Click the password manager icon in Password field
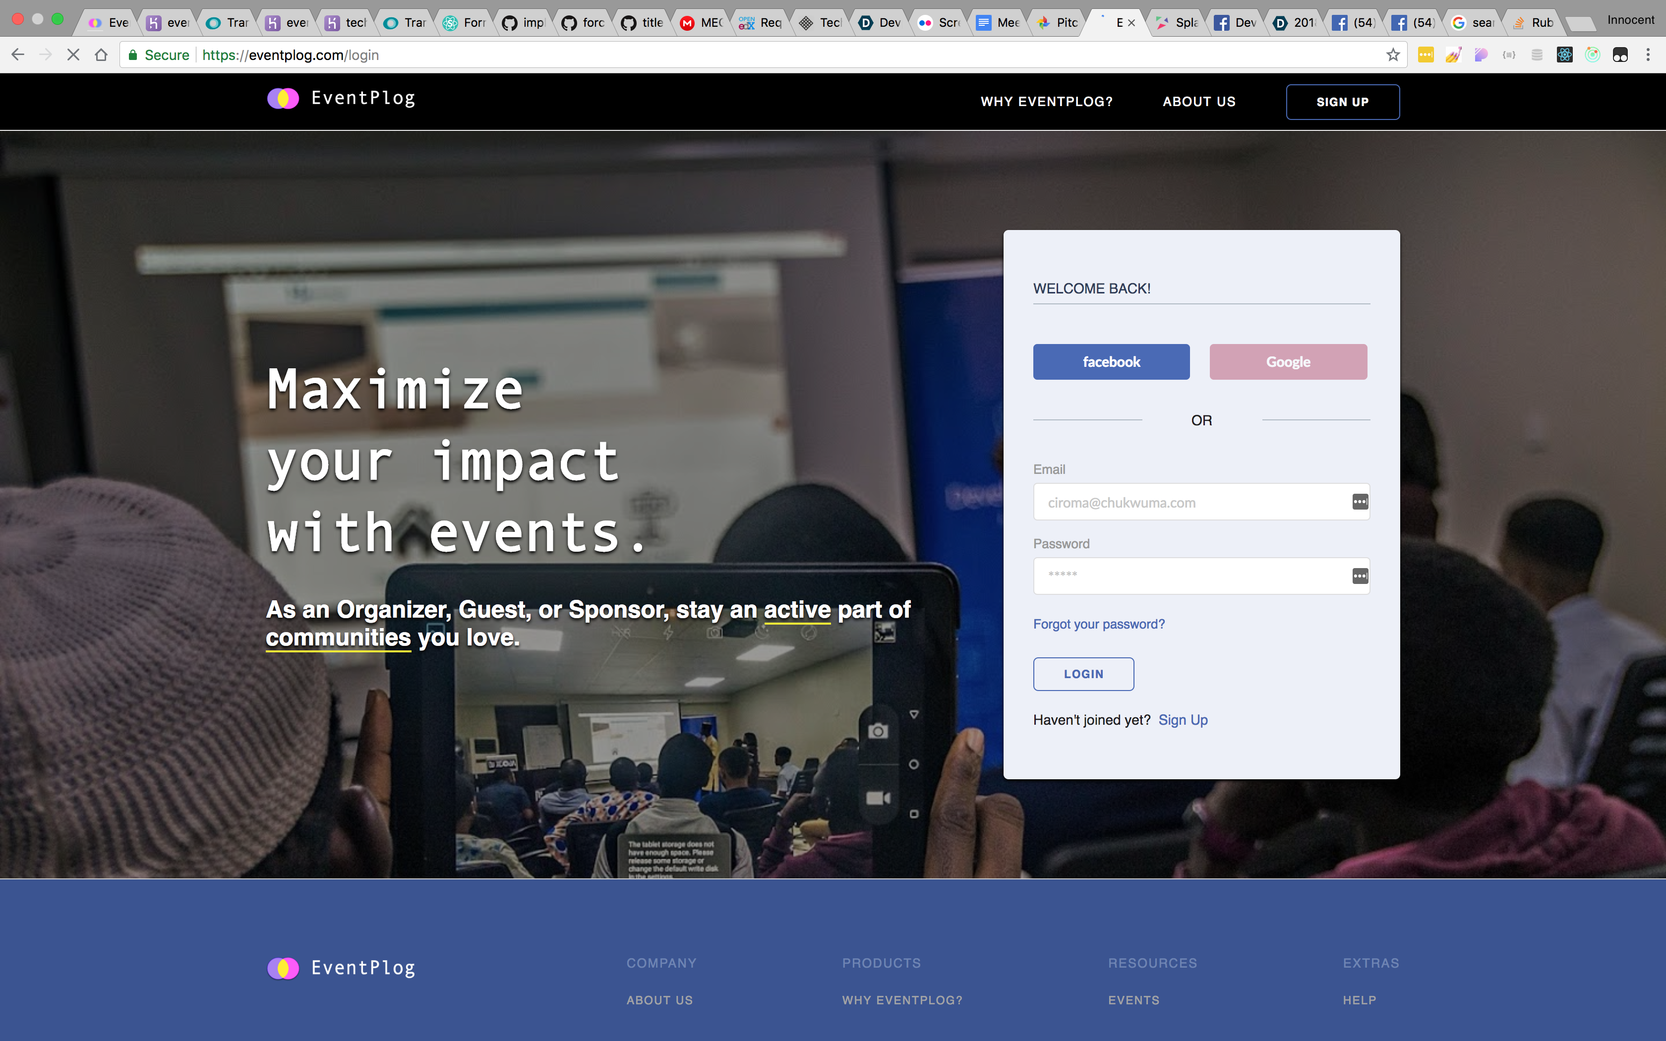This screenshot has width=1666, height=1041. pos(1360,576)
